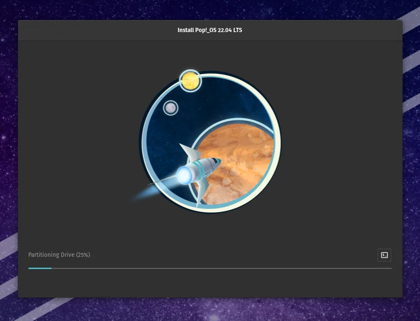This screenshot has width=420, height=321.
Task: Click the unfilled gray part of the progress bar
Action: click(214, 268)
